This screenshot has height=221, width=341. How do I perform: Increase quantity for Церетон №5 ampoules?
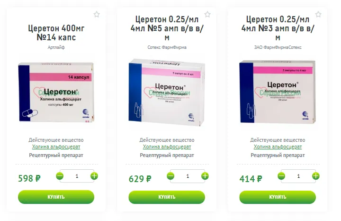click(205, 176)
